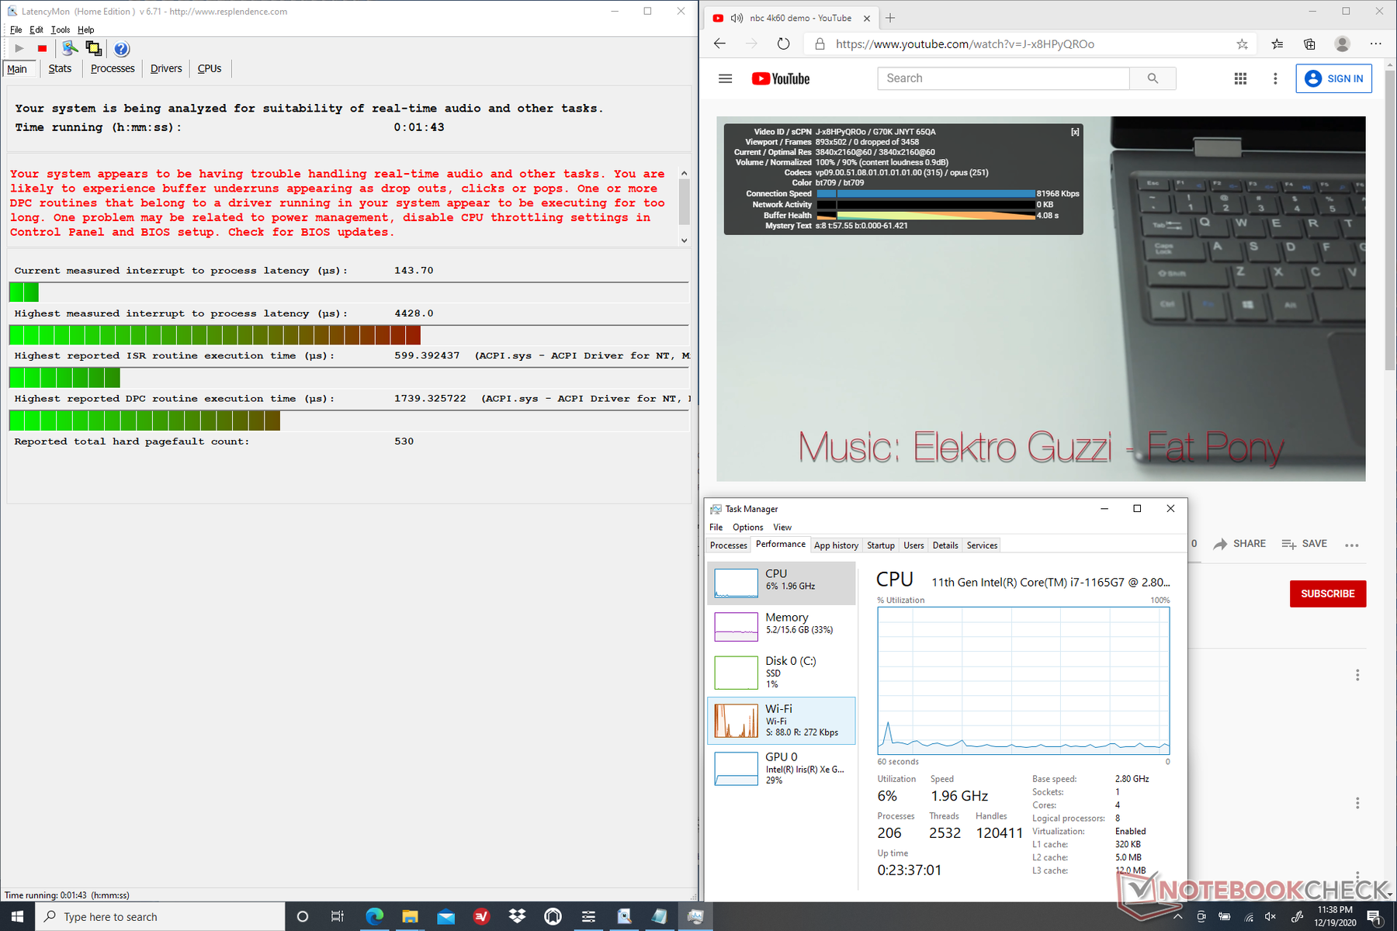Image resolution: width=1397 pixels, height=931 pixels.
Task: Switch to the CPUs tab in LatencyMon
Action: pyautogui.click(x=210, y=68)
